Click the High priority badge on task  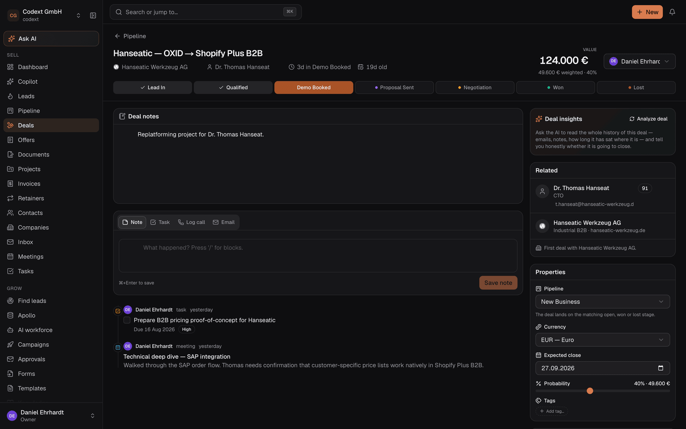187,329
